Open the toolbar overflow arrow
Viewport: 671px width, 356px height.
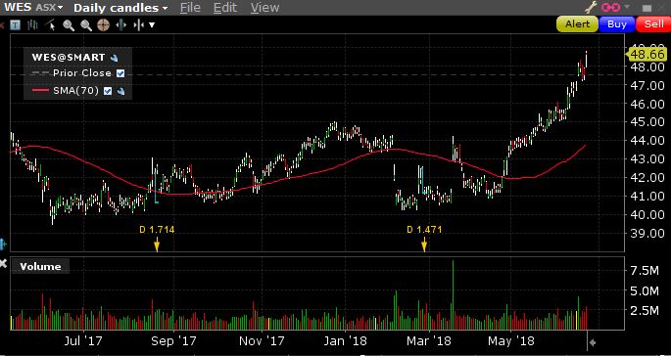click(152, 25)
